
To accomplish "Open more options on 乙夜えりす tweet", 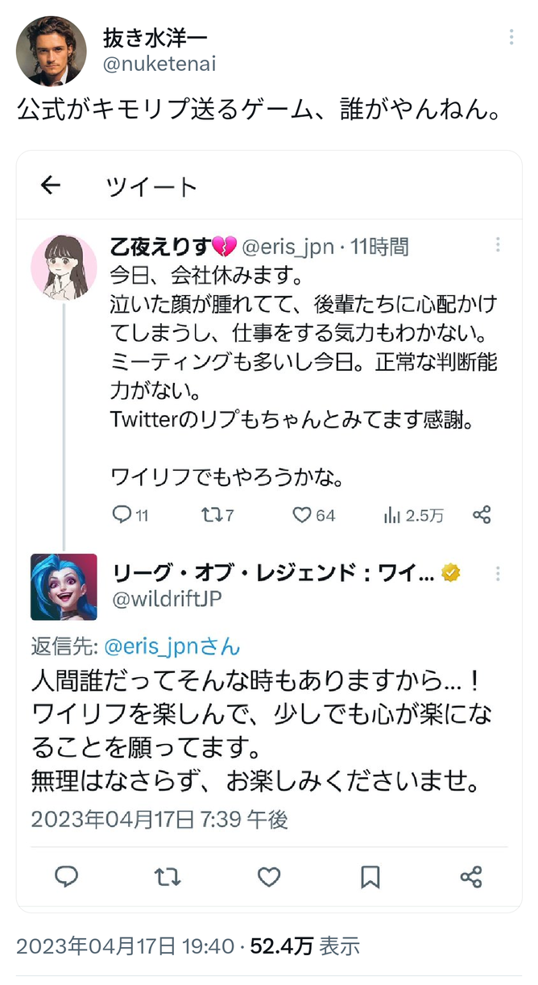I will tap(499, 245).
